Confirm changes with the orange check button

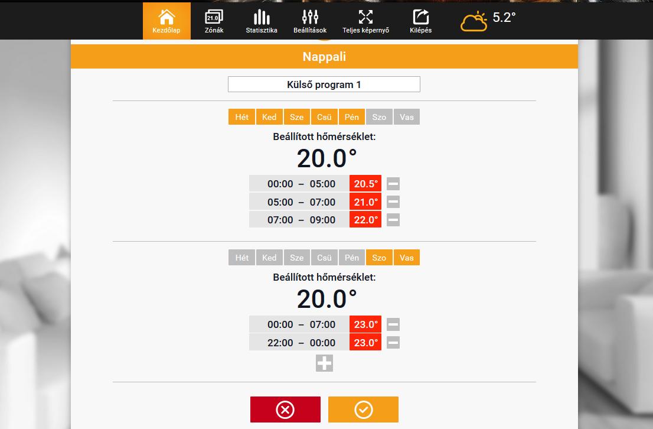click(x=363, y=409)
